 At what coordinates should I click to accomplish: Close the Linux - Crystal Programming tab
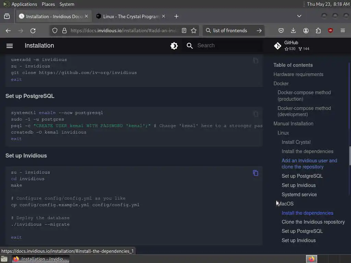(x=164, y=16)
